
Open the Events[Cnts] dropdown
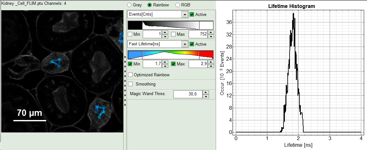click(x=184, y=14)
